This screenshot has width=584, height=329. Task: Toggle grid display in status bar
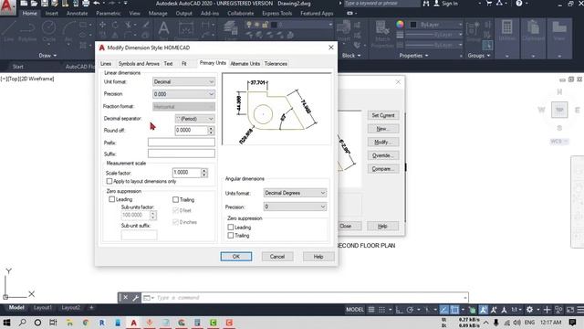[x=371, y=310]
